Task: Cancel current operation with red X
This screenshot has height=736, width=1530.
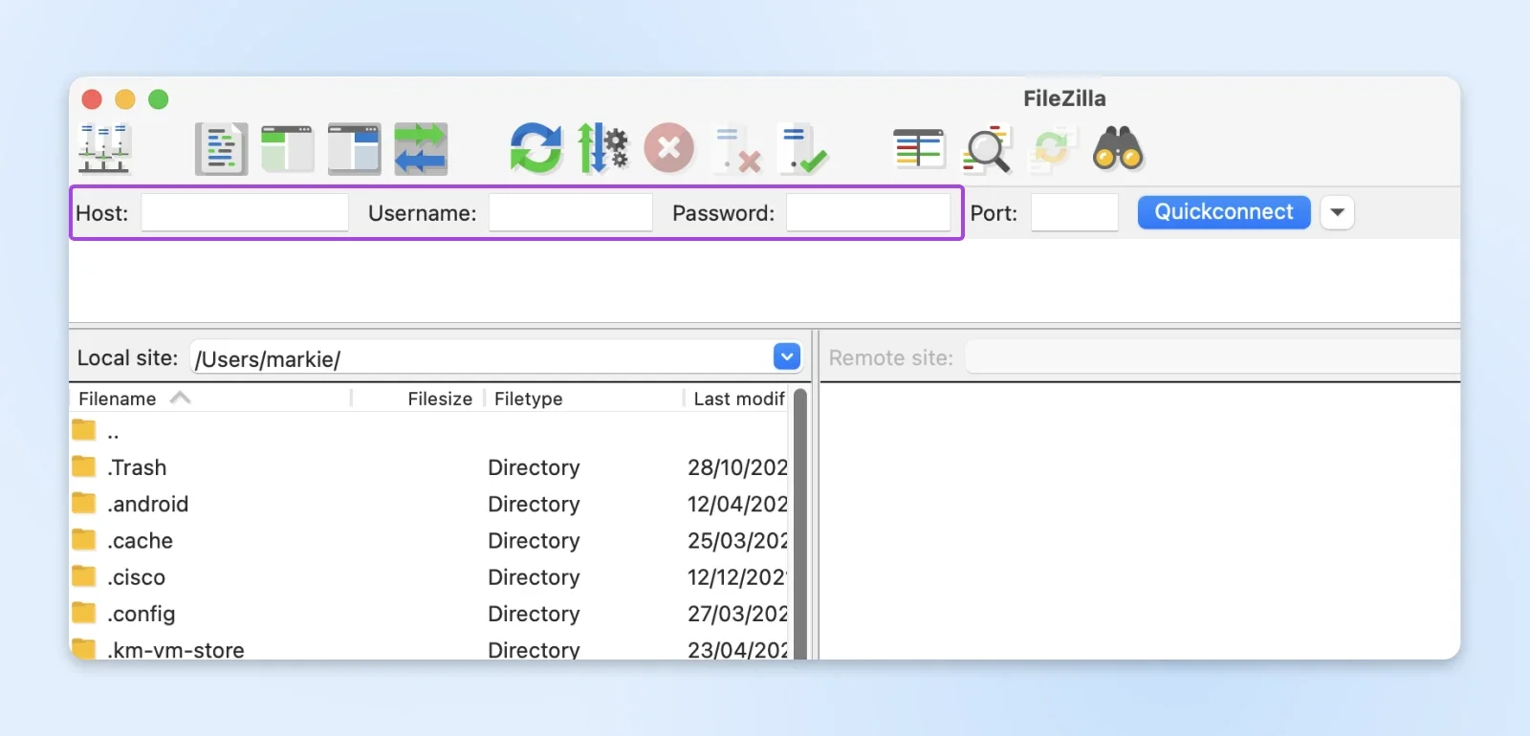Action: (669, 149)
